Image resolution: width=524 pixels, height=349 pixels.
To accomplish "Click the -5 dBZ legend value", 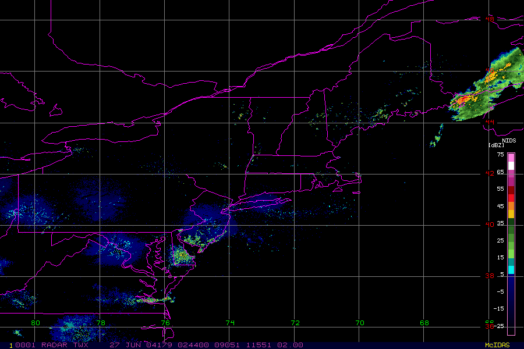I will point(500,292).
